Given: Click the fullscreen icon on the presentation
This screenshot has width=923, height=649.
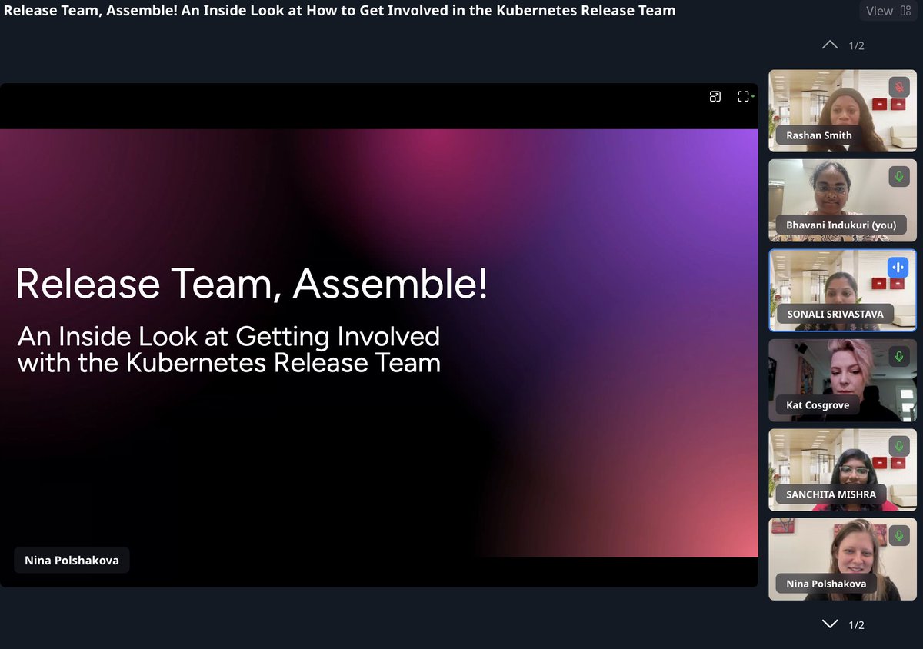Looking at the screenshot, I should pos(743,96).
